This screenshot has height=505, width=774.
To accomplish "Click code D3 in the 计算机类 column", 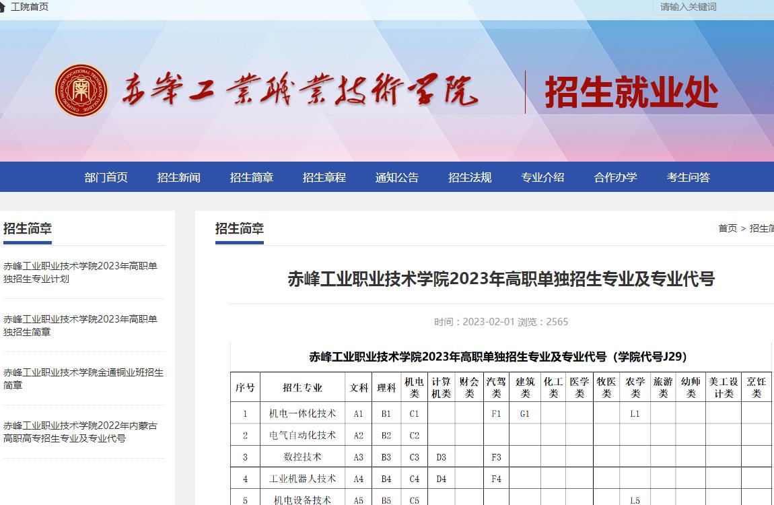I will (442, 457).
